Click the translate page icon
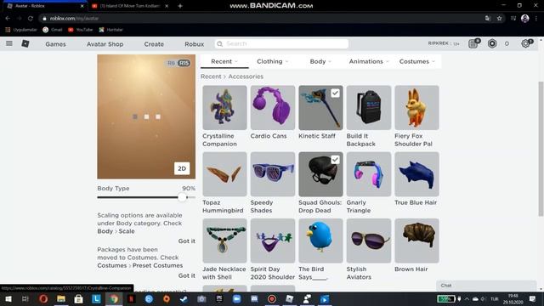544x306 pixels. [x=487, y=19]
